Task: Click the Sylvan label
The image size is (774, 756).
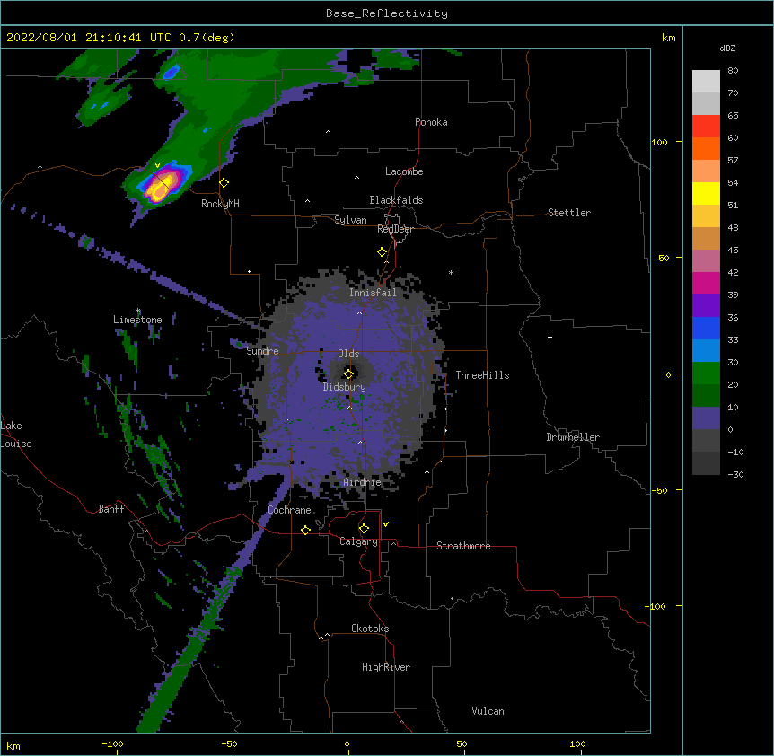Action: pyautogui.click(x=350, y=220)
